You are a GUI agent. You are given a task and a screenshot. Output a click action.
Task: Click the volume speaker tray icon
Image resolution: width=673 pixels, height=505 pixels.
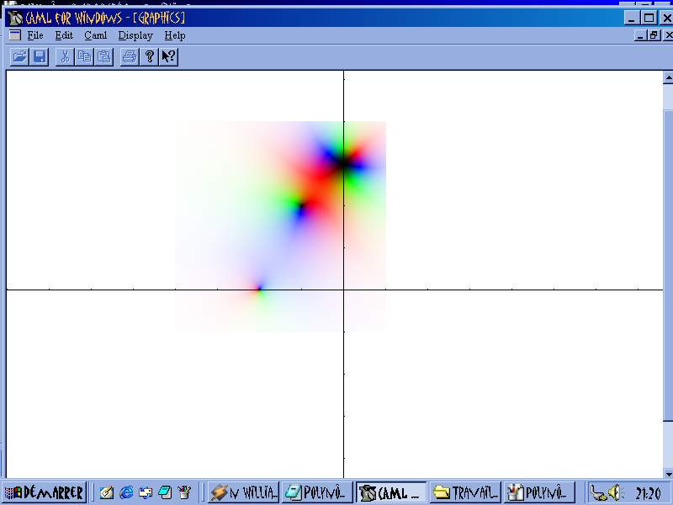(615, 492)
